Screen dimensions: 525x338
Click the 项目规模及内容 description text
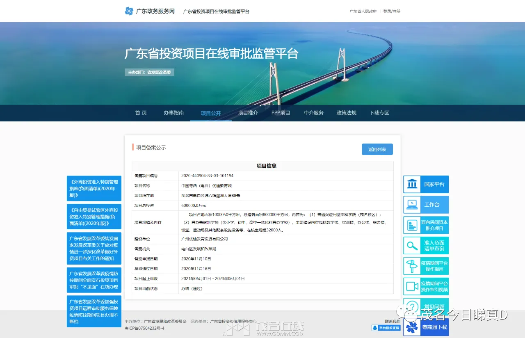[x=284, y=222]
